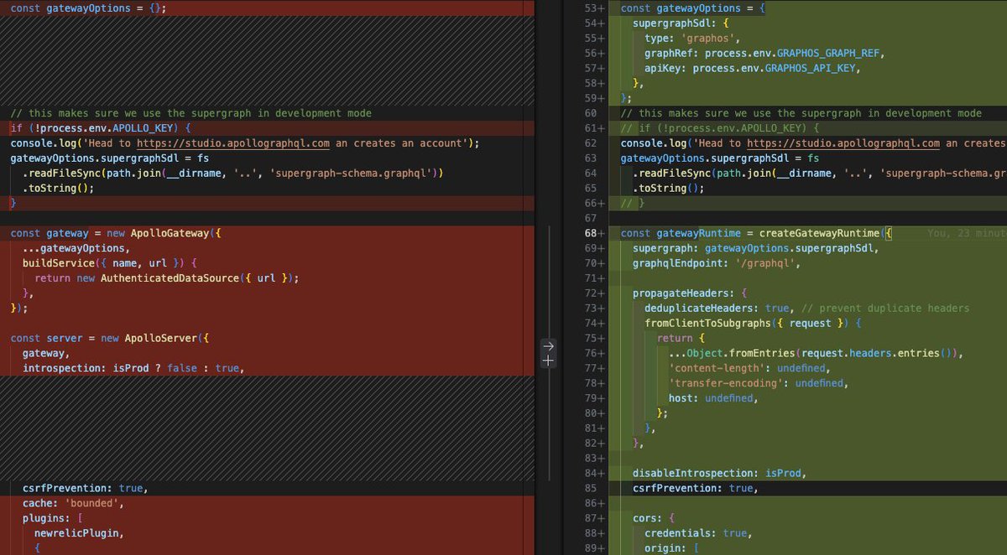Click '...gatewayOptions,' in the left pane
This screenshot has width=1007, height=555.
(x=76, y=248)
